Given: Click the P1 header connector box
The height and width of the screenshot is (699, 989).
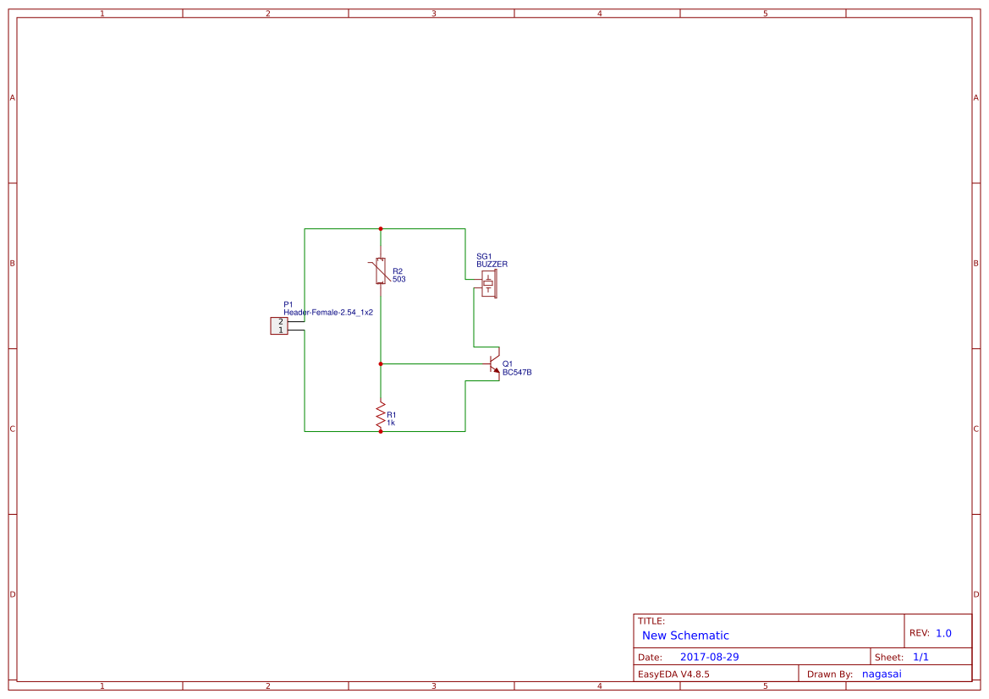Looking at the screenshot, I should click(x=279, y=326).
